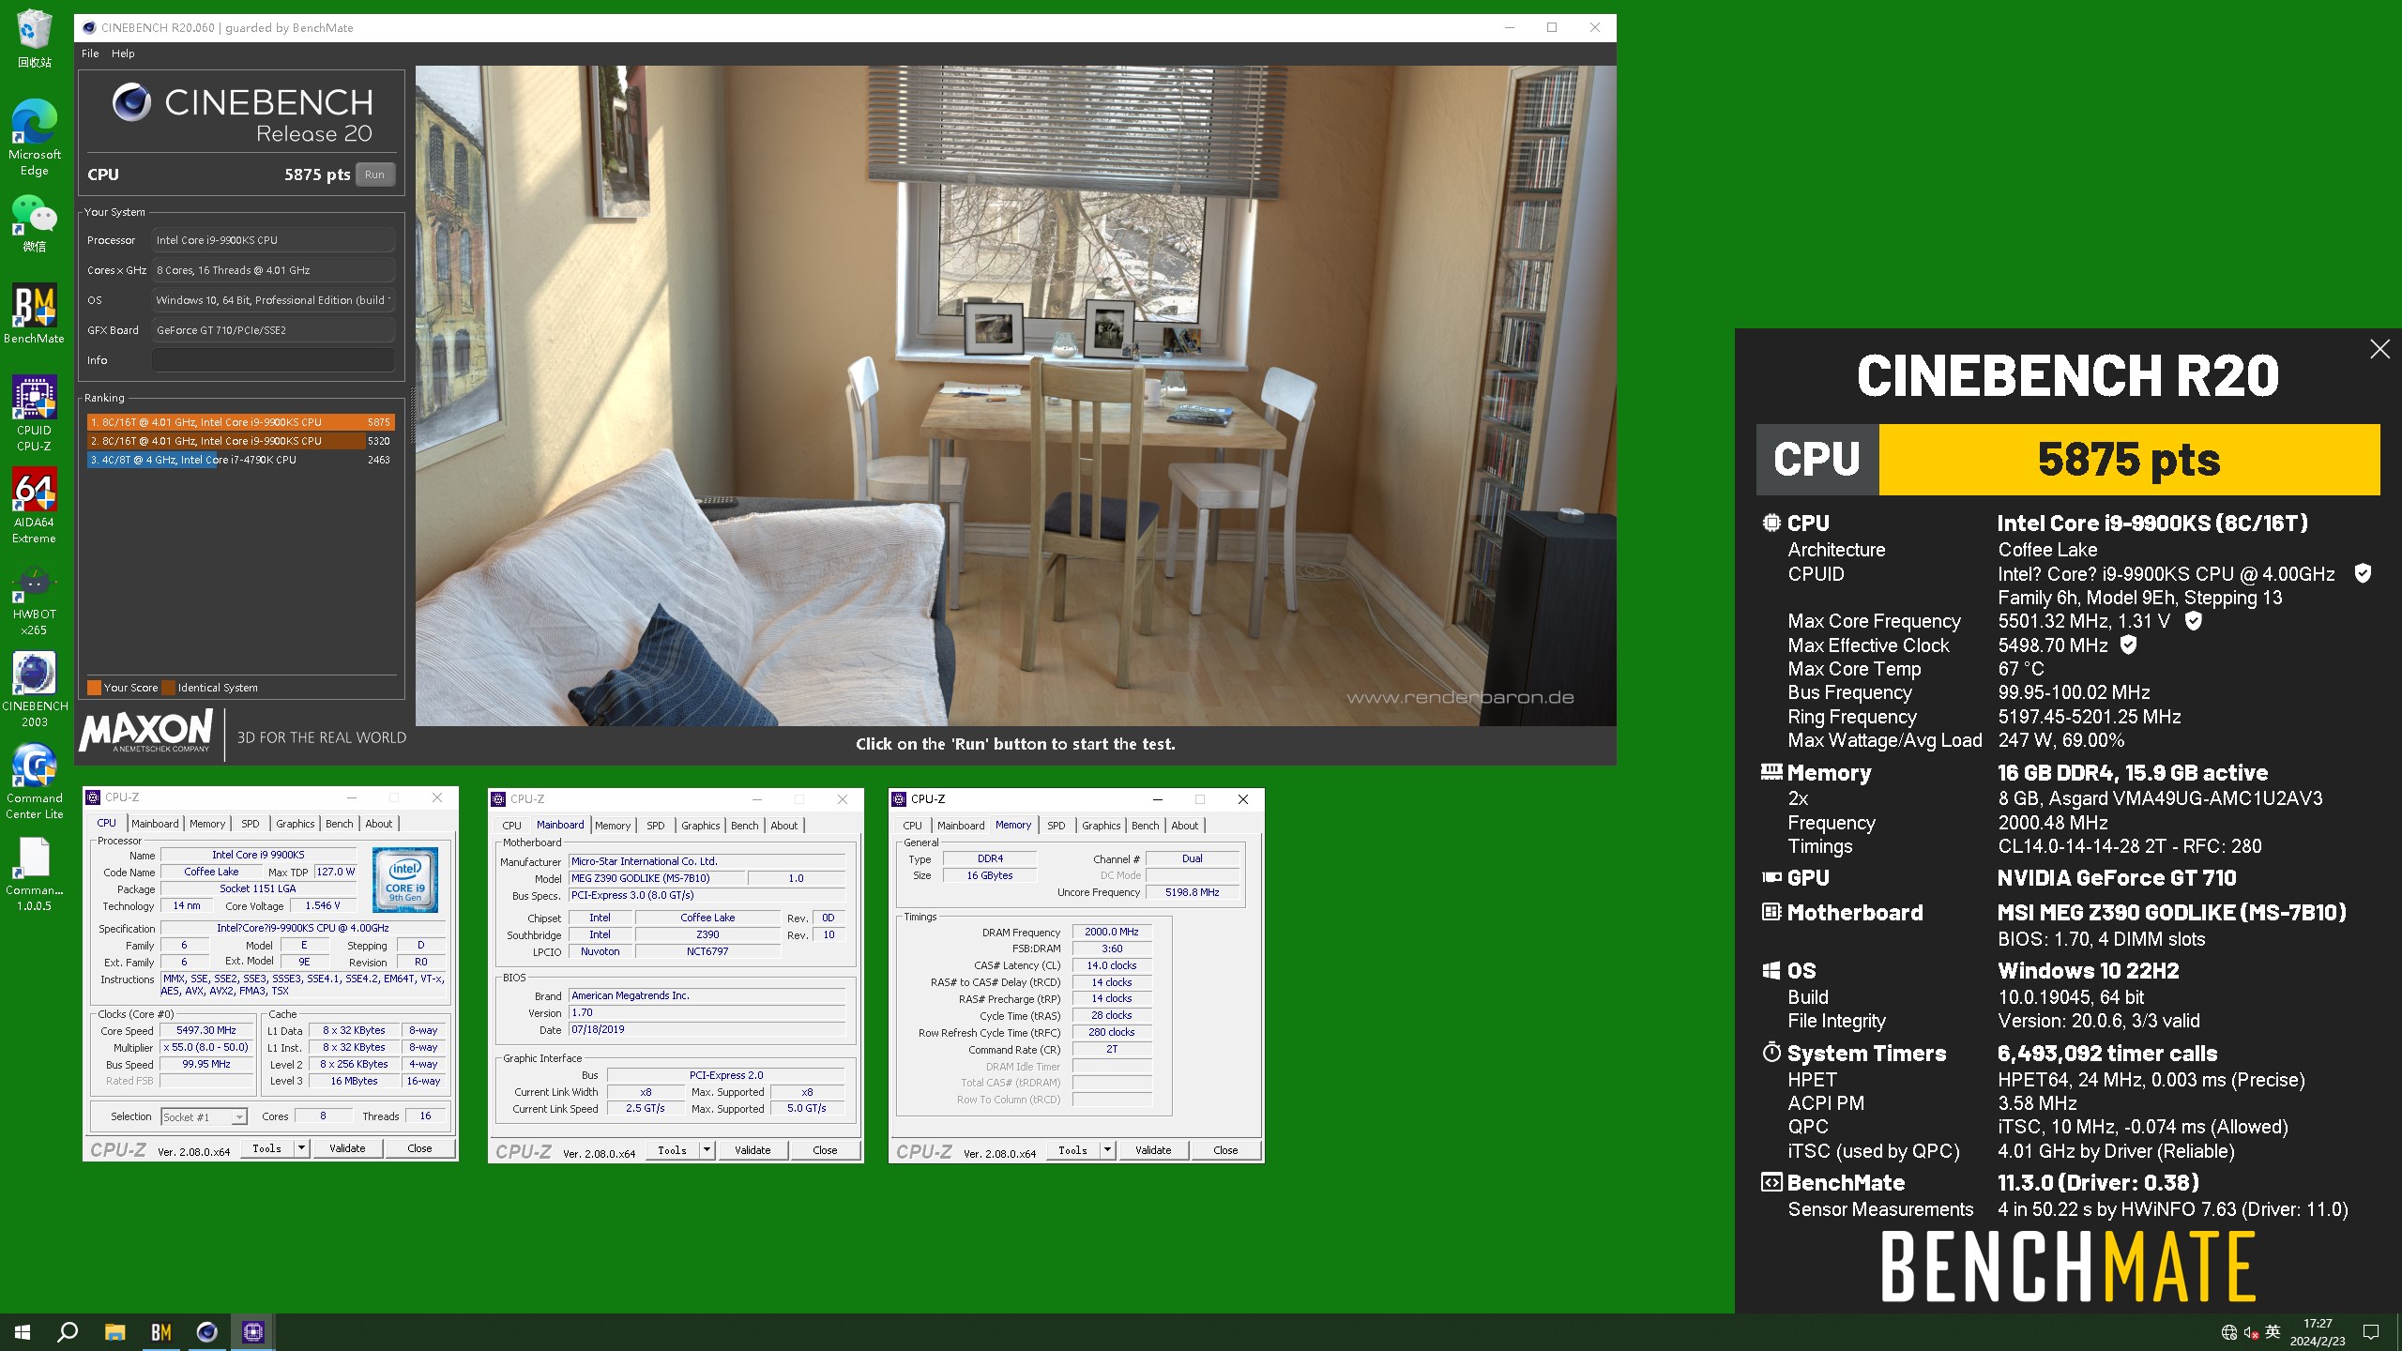Open Mainboard tab in first CPU-Z window

point(155,824)
